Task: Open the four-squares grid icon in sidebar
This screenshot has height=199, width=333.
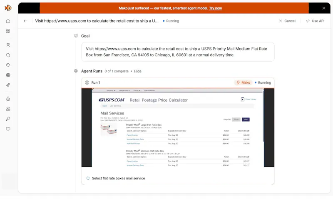Action: pyautogui.click(x=8, y=31)
